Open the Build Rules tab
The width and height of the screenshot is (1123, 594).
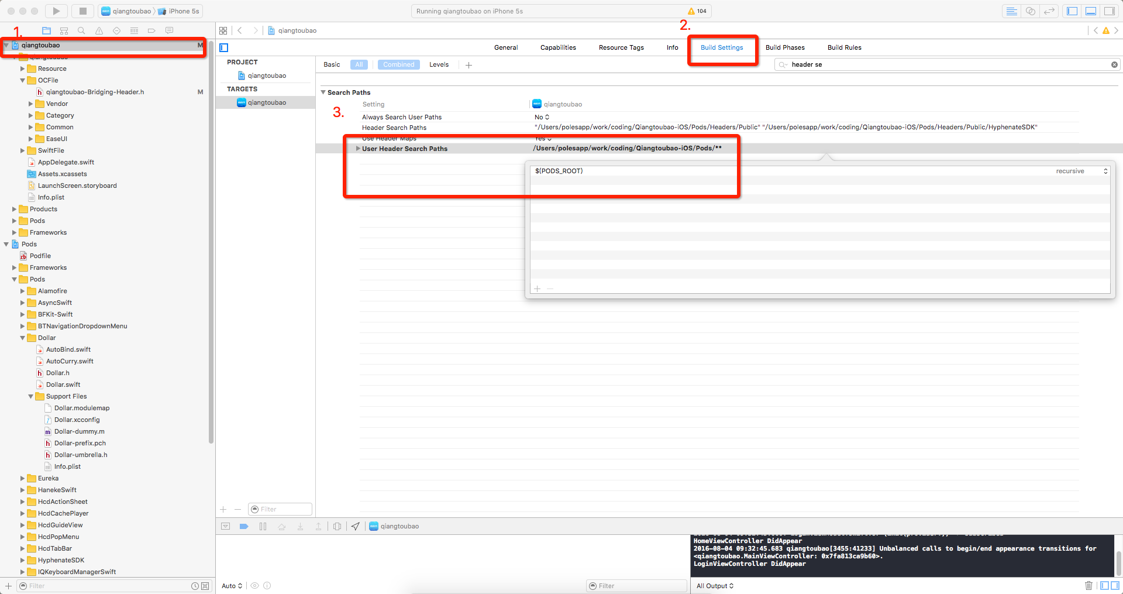(x=845, y=47)
